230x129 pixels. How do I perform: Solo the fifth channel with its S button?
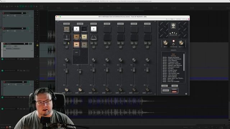click(122, 43)
